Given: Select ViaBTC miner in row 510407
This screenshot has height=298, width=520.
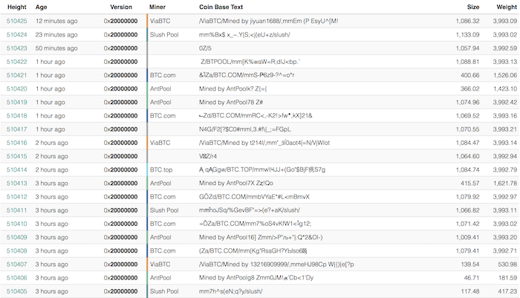Looking at the screenshot, I should coord(160,265).
